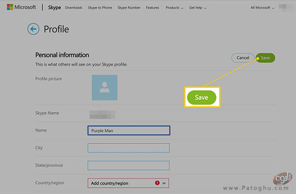
Task: Click the Profile page title
Action: click(x=56, y=29)
